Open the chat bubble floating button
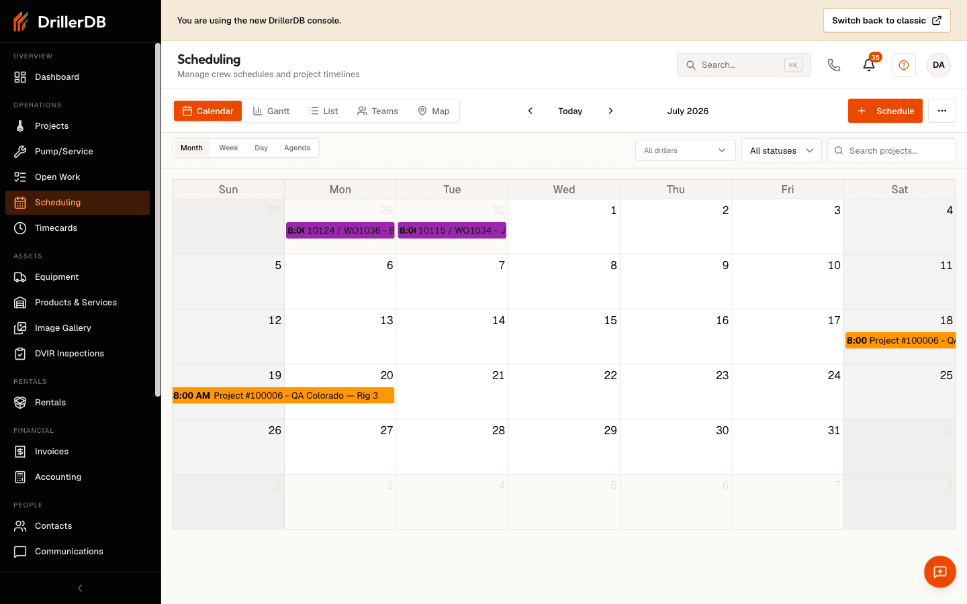Image resolution: width=967 pixels, height=604 pixels. [940, 572]
